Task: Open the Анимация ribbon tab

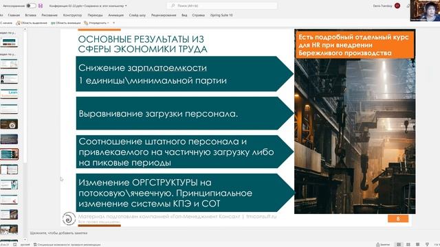Action: coord(116,15)
